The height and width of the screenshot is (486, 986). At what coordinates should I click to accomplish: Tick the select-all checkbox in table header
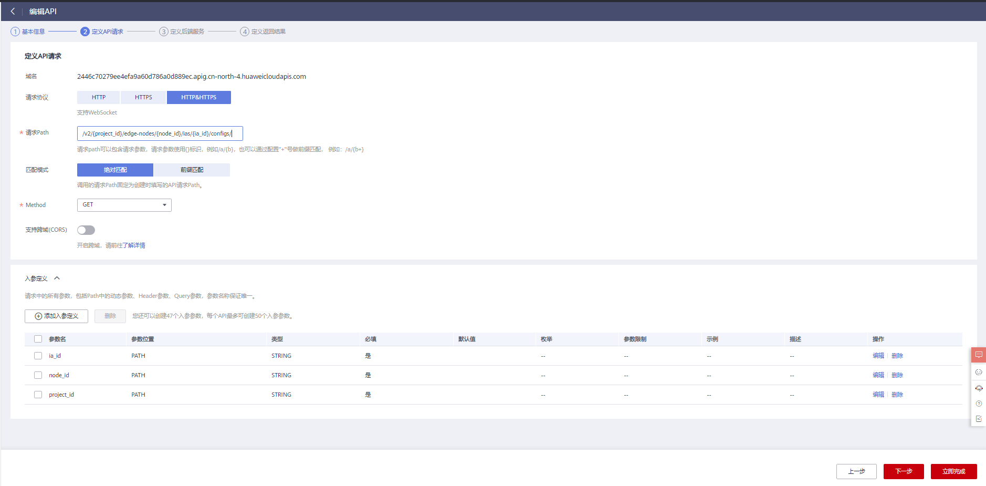pos(38,339)
